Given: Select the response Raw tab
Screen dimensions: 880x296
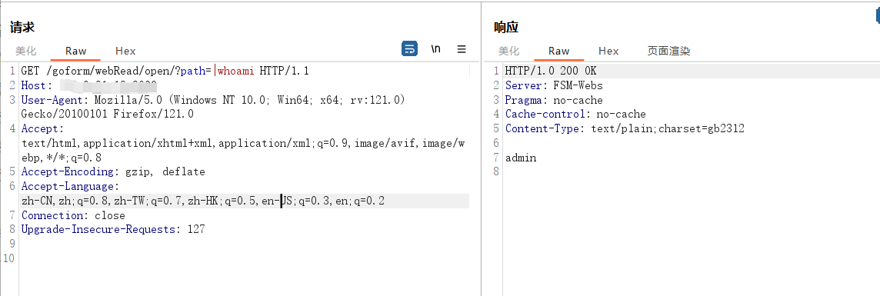Looking at the screenshot, I should coord(559,51).
